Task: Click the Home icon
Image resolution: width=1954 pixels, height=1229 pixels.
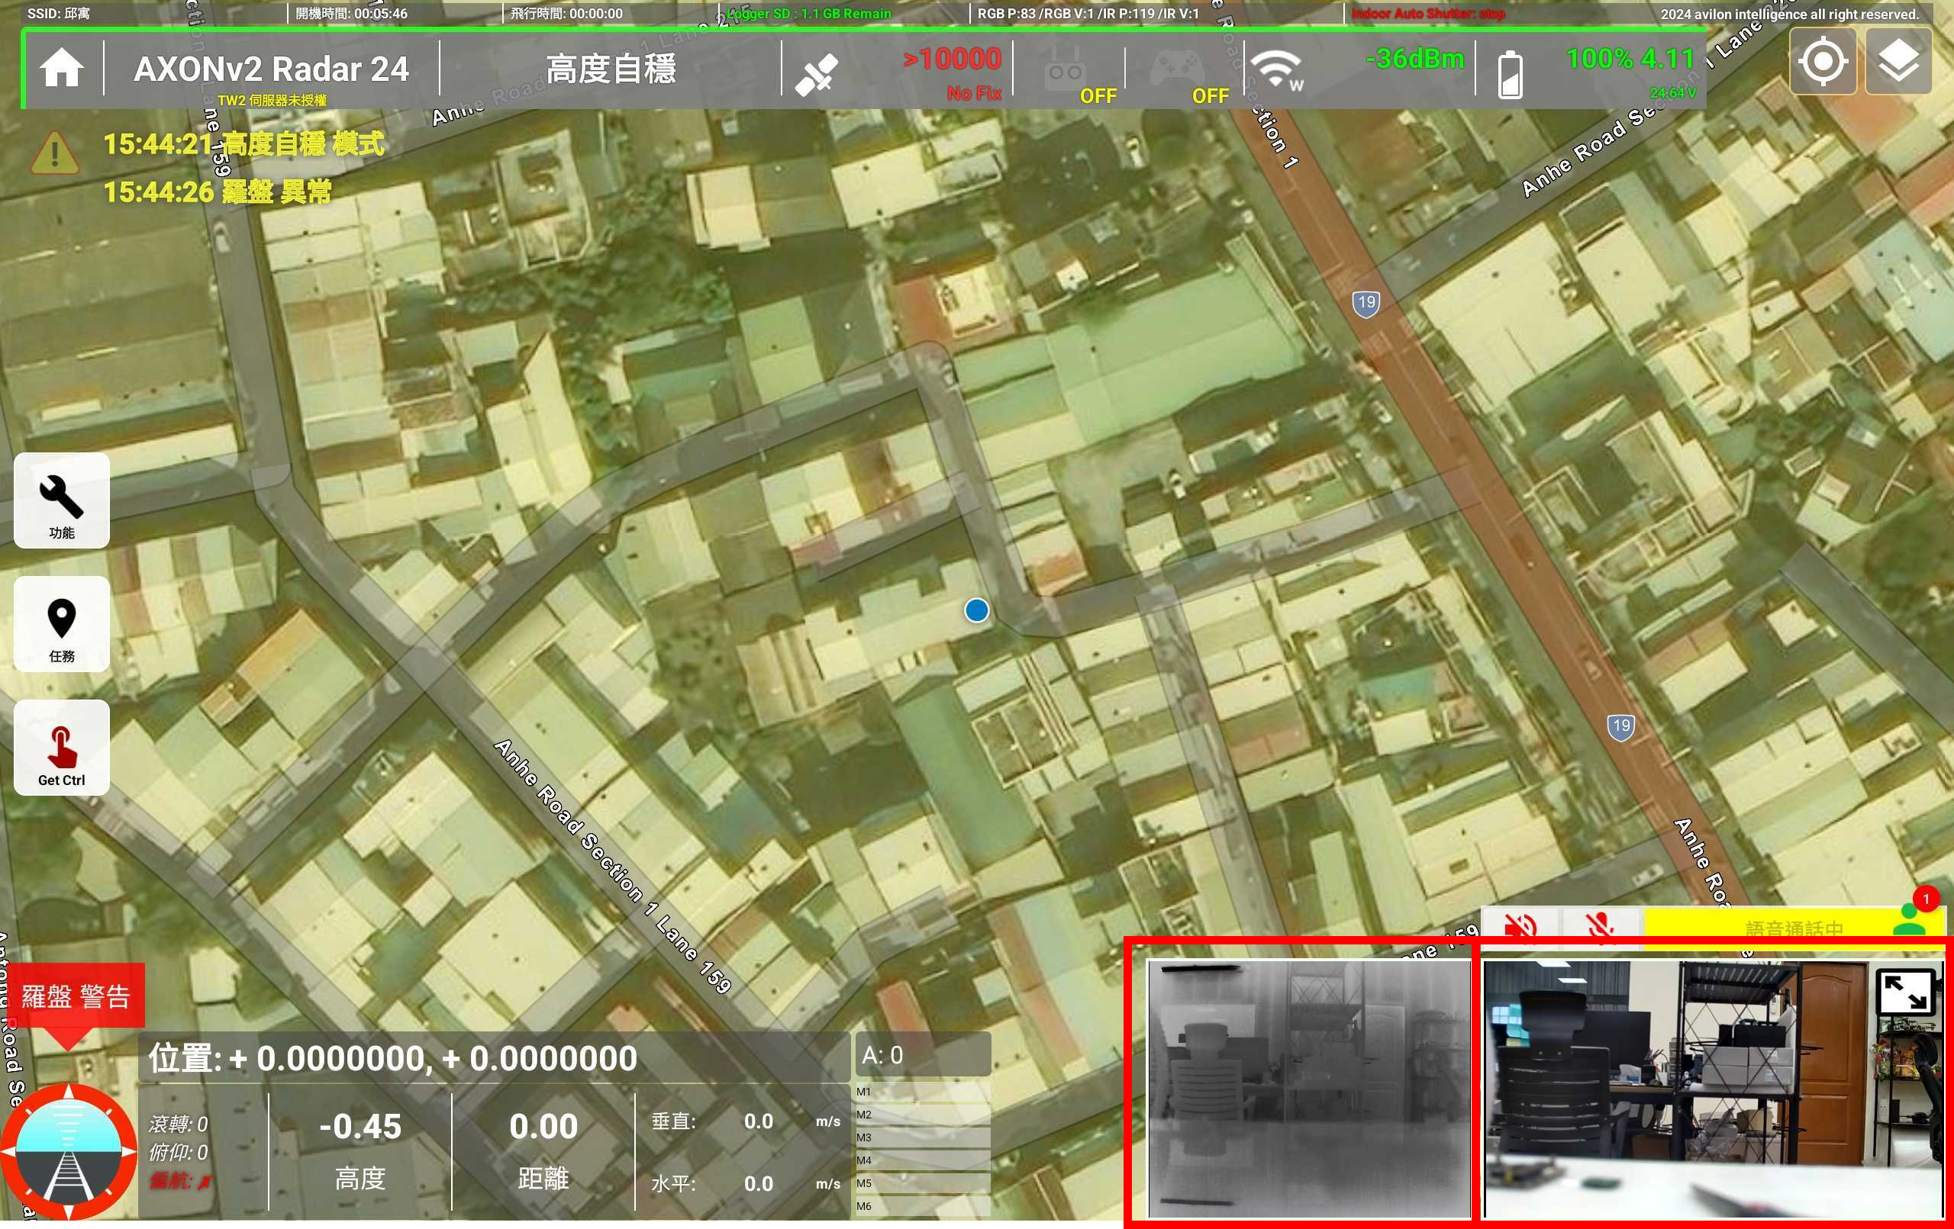Action: pos(62,68)
